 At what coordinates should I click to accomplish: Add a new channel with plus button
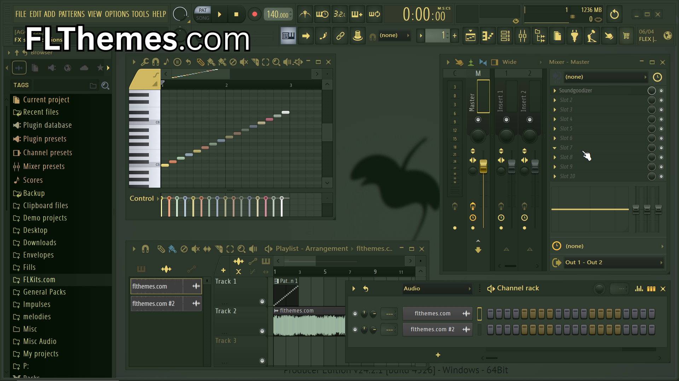coord(438,355)
